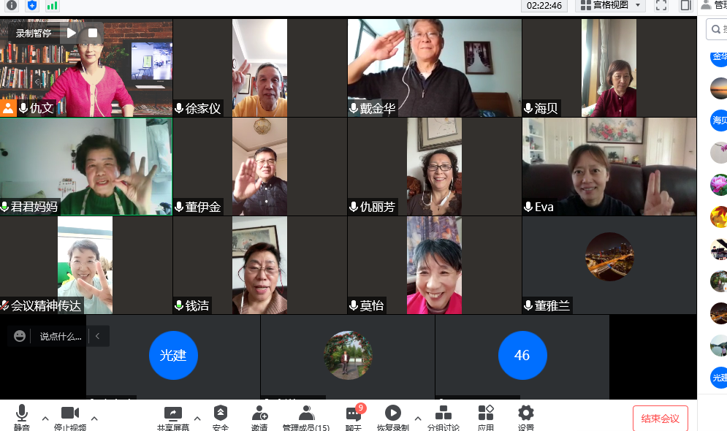Click the resume recording toolbar button

pyautogui.click(x=392, y=416)
